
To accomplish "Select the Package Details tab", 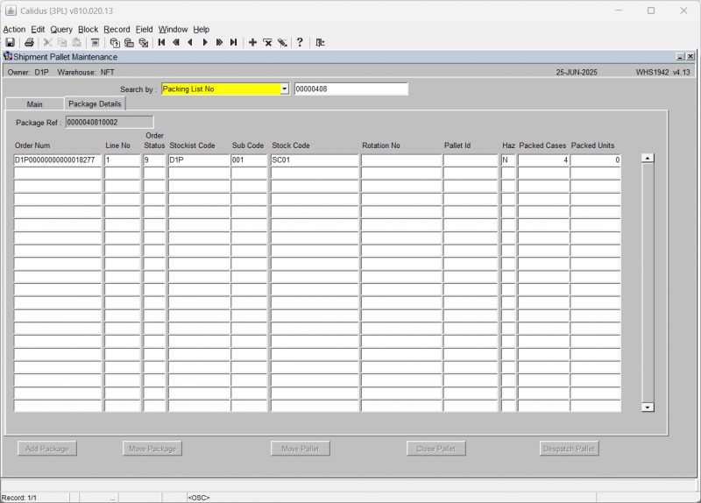I will tap(95, 103).
